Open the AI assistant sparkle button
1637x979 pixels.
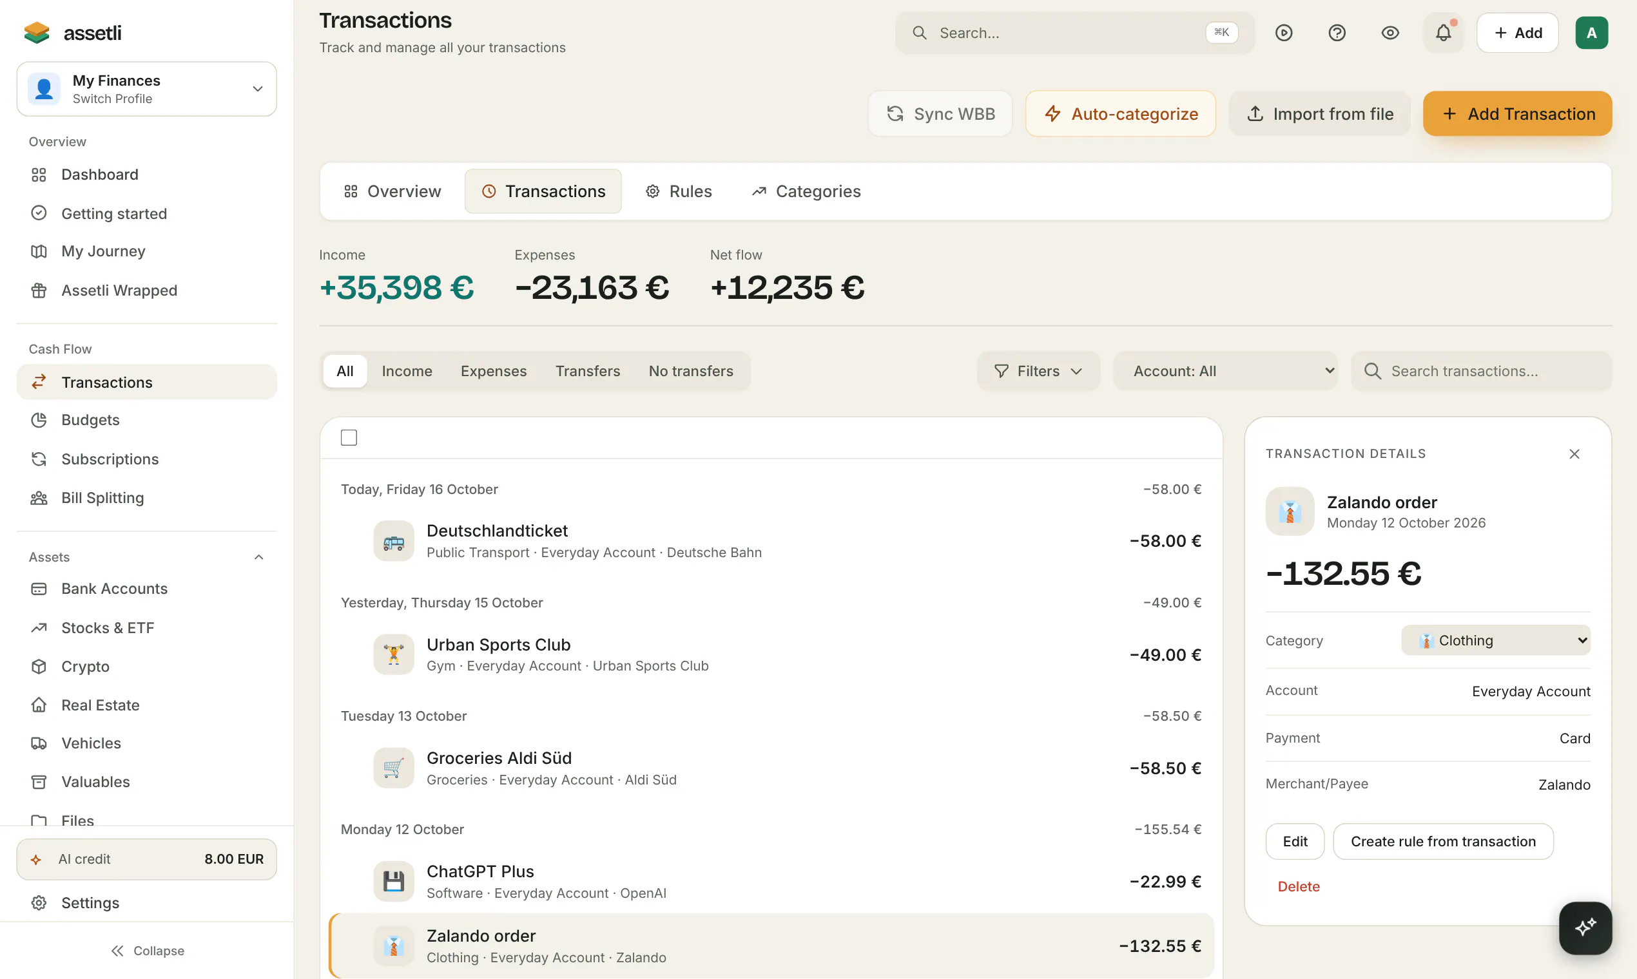tap(1585, 927)
